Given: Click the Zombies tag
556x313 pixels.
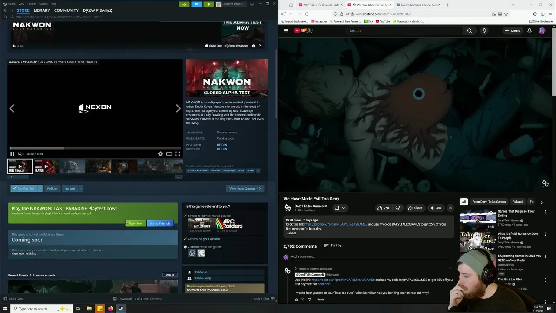Looking at the screenshot, I should coord(215,170).
